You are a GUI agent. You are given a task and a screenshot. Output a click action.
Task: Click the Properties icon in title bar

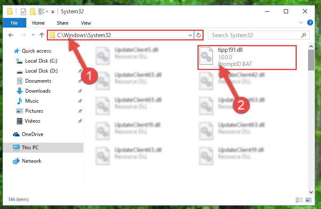(x=23, y=12)
